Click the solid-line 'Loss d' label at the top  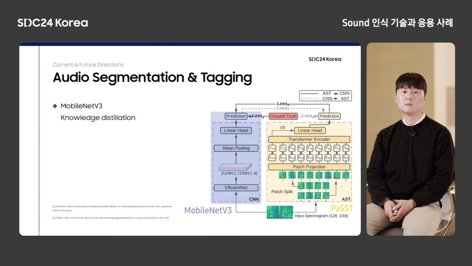click(283, 104)
